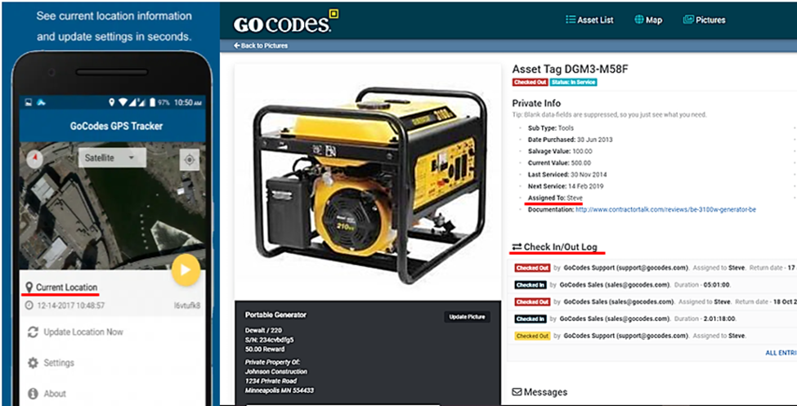Click the Assigned To: Steve field

(x=555, y=198)
